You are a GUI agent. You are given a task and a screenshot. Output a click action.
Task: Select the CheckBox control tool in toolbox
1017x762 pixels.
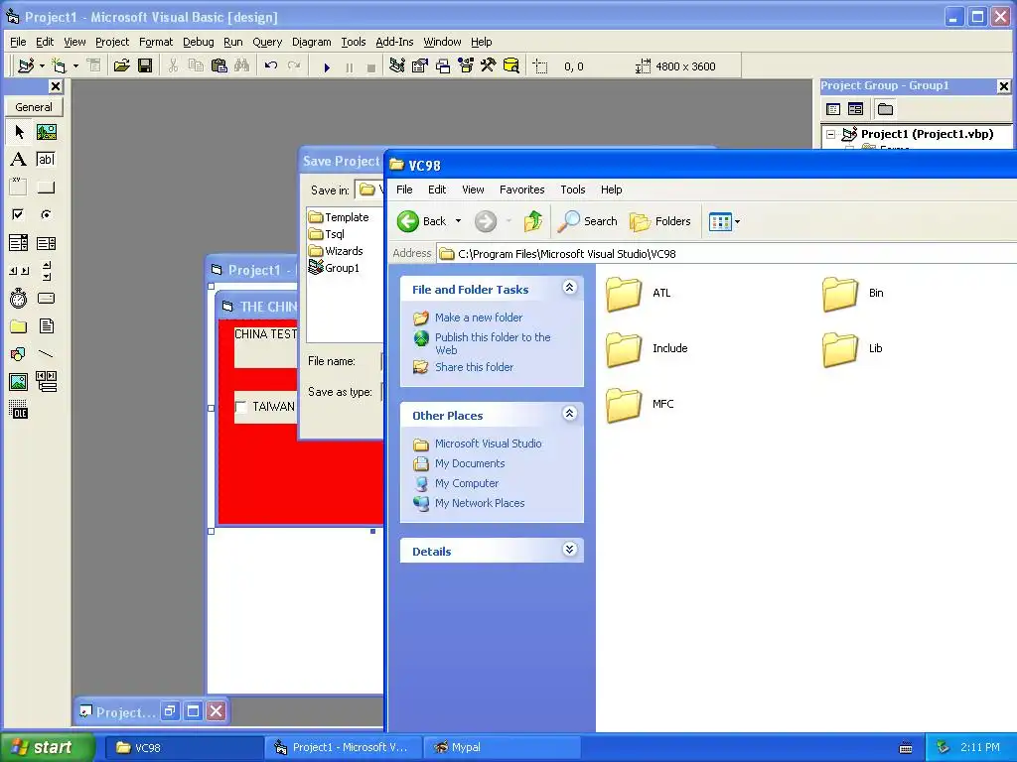pos(19,214)
